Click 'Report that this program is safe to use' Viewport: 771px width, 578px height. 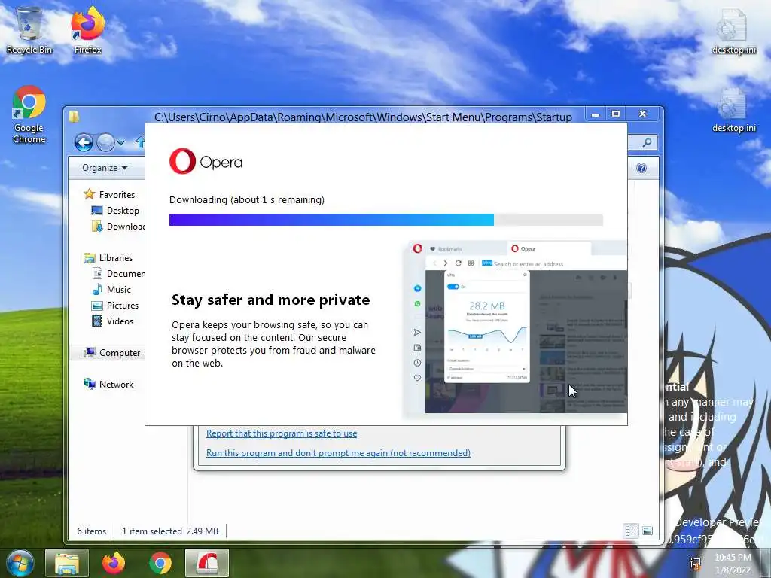click(x=282, y=433)
